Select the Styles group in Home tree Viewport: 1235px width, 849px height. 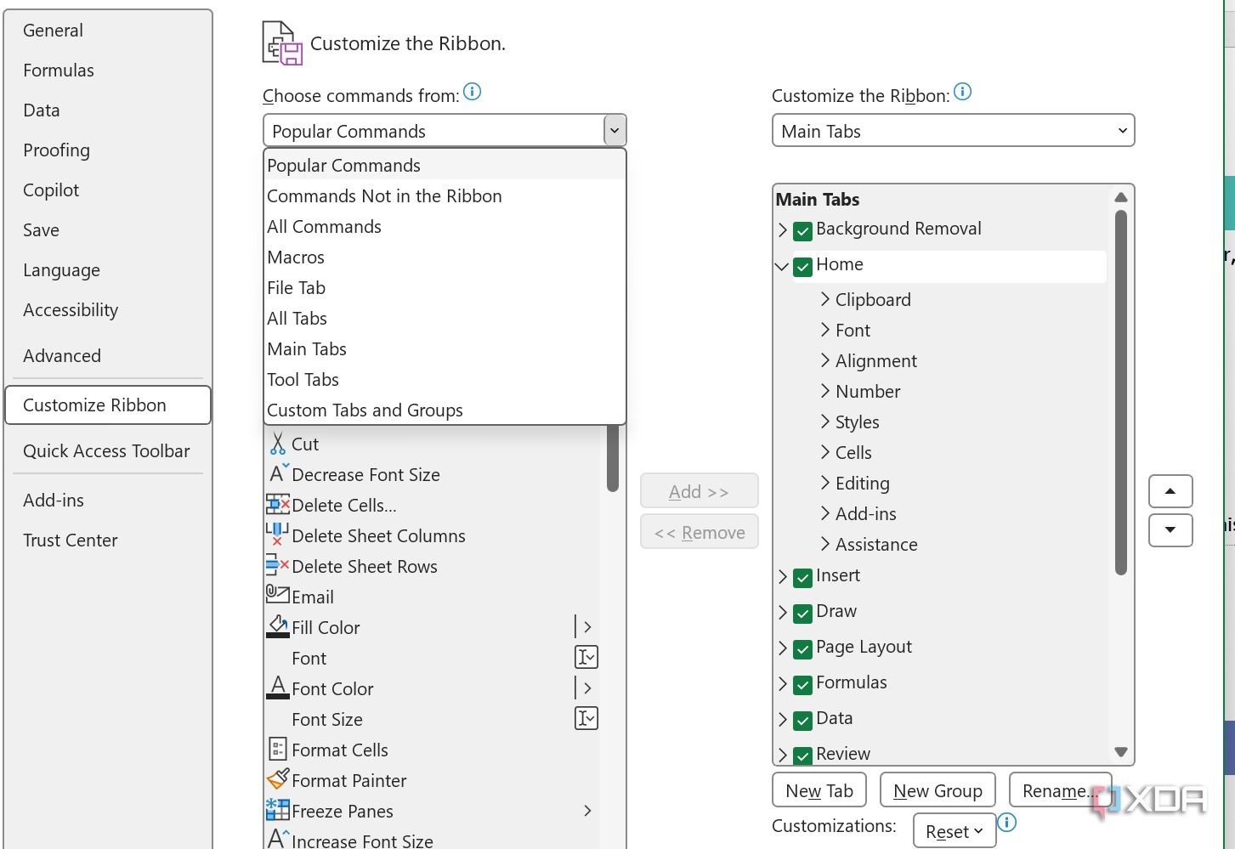point(857,422)
